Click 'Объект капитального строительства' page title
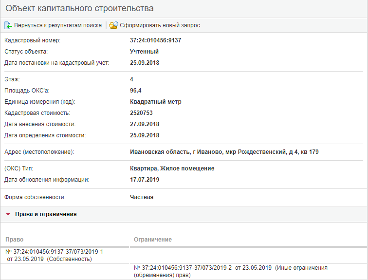The width and height of the screenshot is (368, 280). click(79, 8)
